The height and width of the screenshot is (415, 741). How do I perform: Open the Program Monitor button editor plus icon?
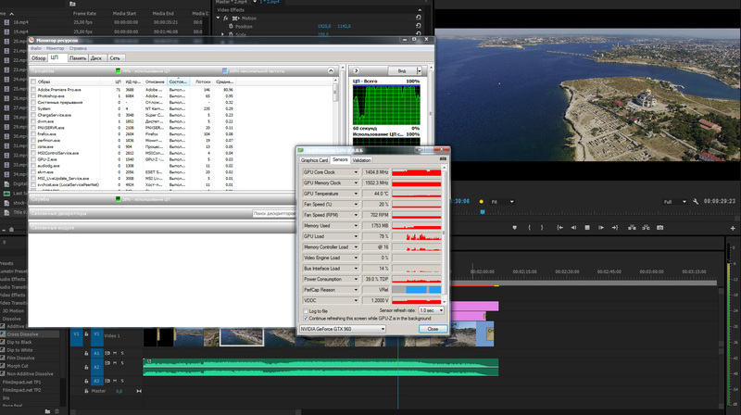pos(733,228)
